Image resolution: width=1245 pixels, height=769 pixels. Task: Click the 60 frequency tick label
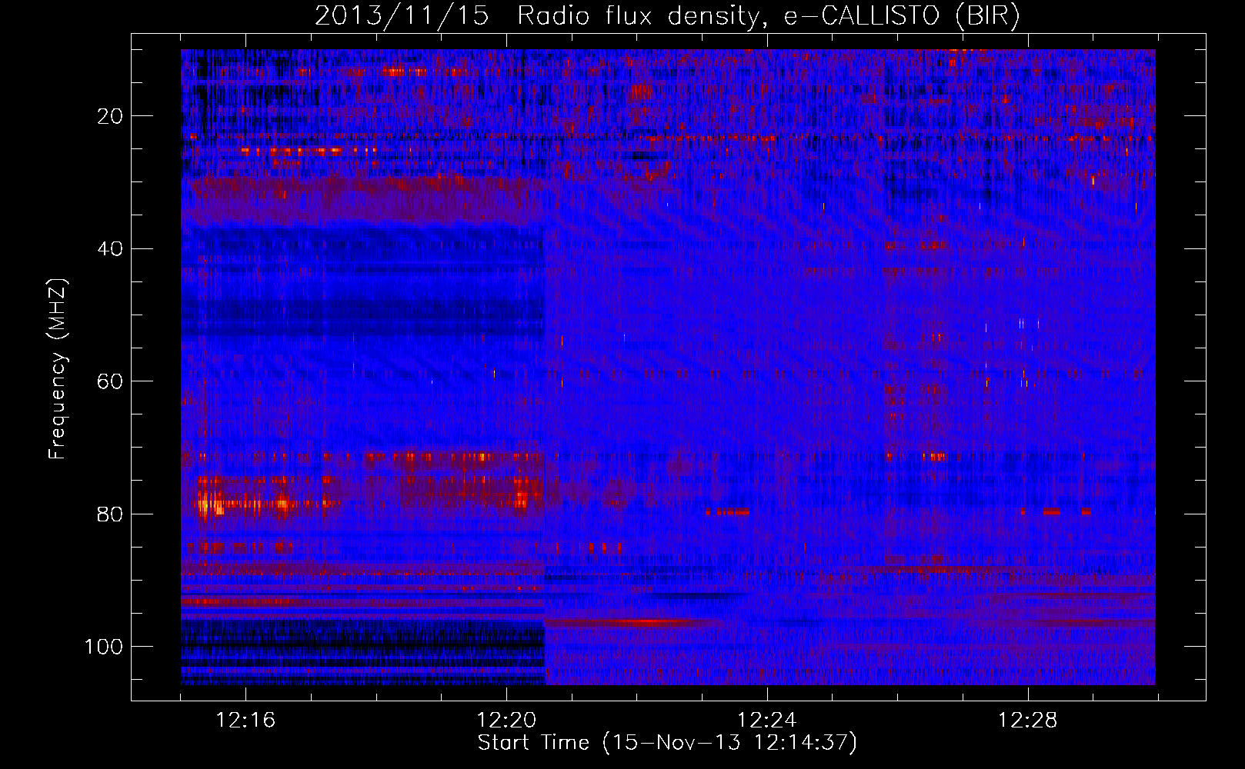pyautogui.click(x=110, y=382)
